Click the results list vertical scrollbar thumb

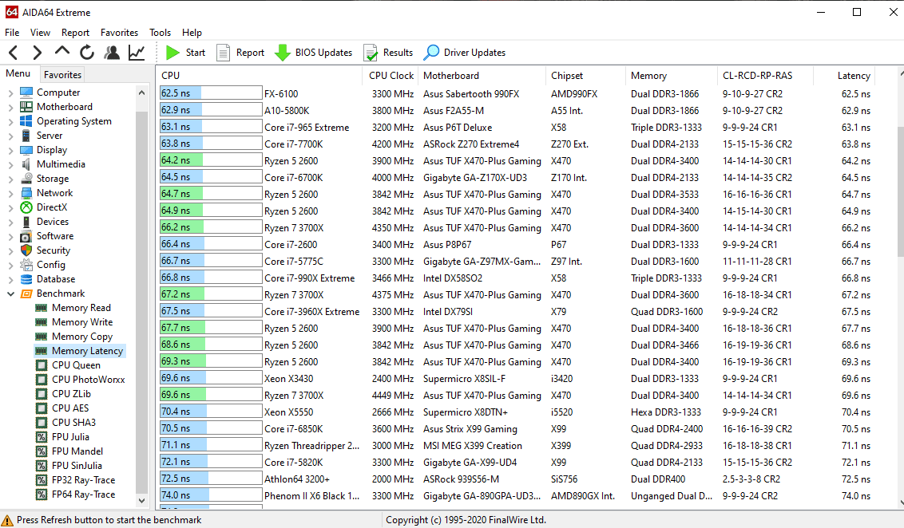click(901, 191)
